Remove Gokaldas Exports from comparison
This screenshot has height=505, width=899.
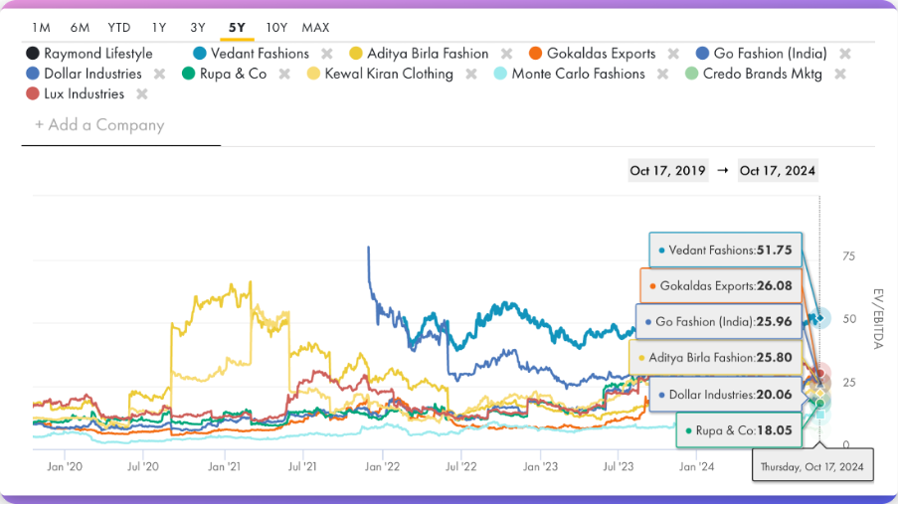coord(673,54)
